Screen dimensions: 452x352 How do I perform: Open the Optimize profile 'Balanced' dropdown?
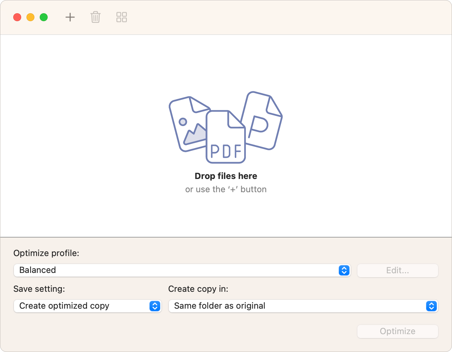tap(182, 270)
